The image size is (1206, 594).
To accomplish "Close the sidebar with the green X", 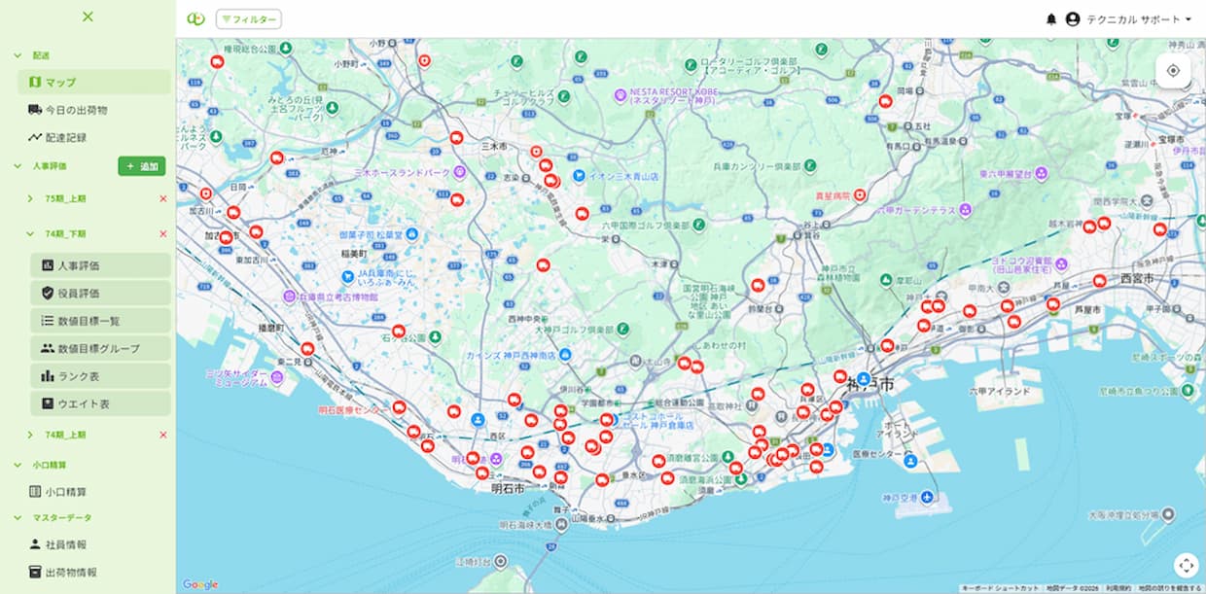I will click(x=88, y=17).
